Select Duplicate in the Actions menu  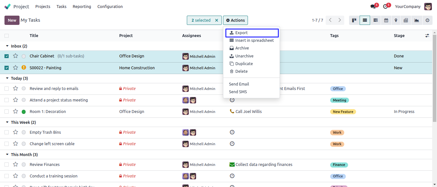(x=244, y=64)
